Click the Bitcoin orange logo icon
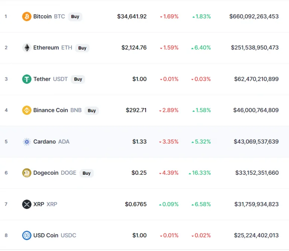The height and width of the screenshot is (251, 289). 27,17
